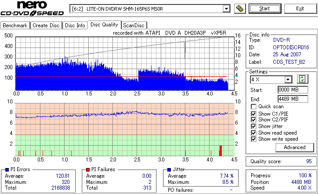Click the Quality score value 95
The width and height of the screenshot is (318, 194).
click(309, 161)
